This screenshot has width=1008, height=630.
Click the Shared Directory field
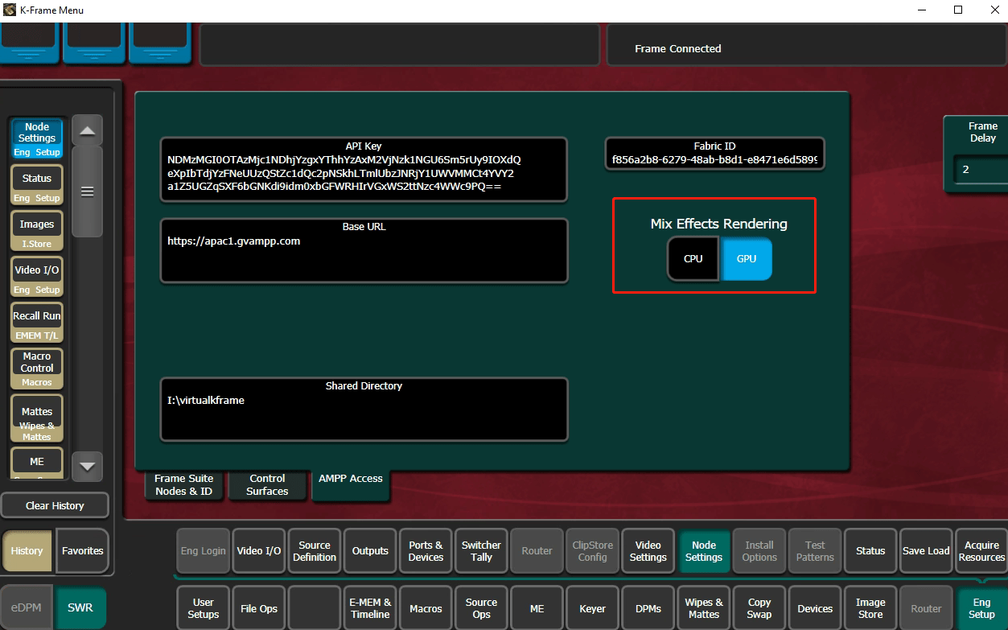(x=364, y=410)
